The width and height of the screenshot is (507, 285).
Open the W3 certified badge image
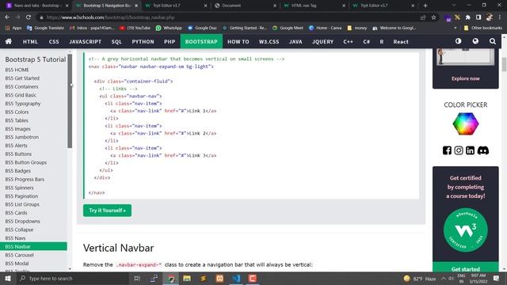tap(466, 230)
